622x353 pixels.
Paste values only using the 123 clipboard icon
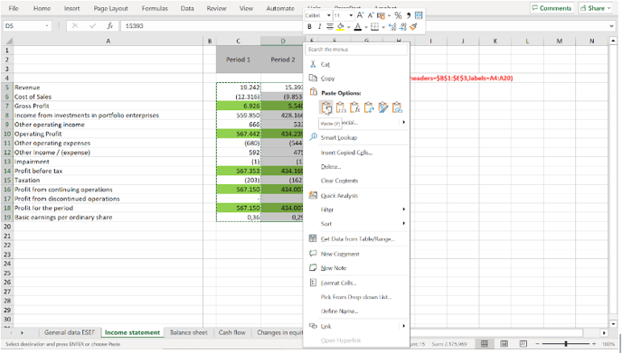pos(340,107)
